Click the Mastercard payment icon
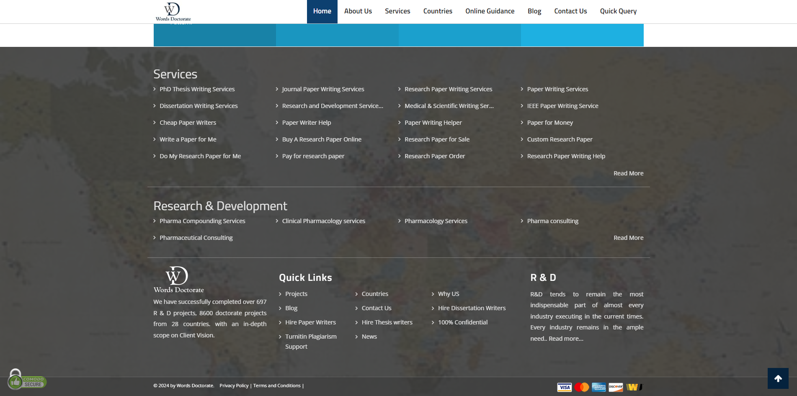The height and width of the screenshot is (396, 797). (x=581, y=387)
